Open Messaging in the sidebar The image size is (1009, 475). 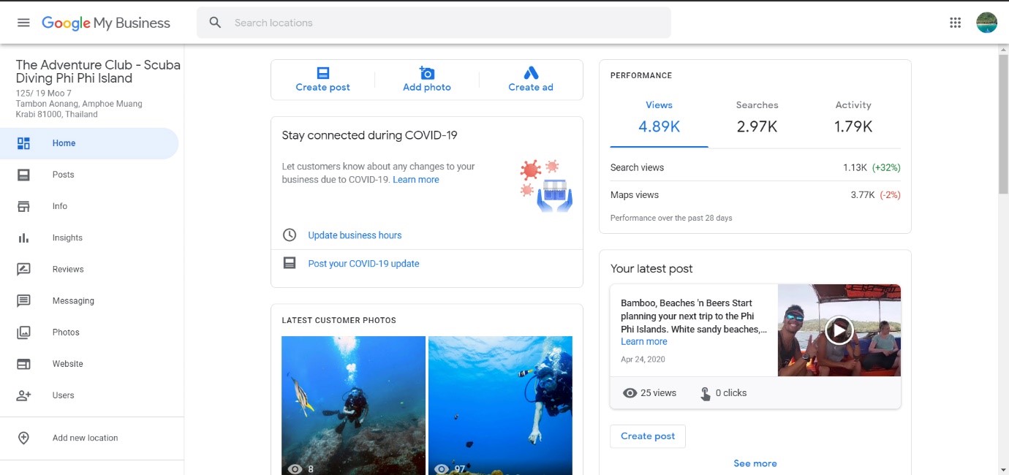point(73,300)
